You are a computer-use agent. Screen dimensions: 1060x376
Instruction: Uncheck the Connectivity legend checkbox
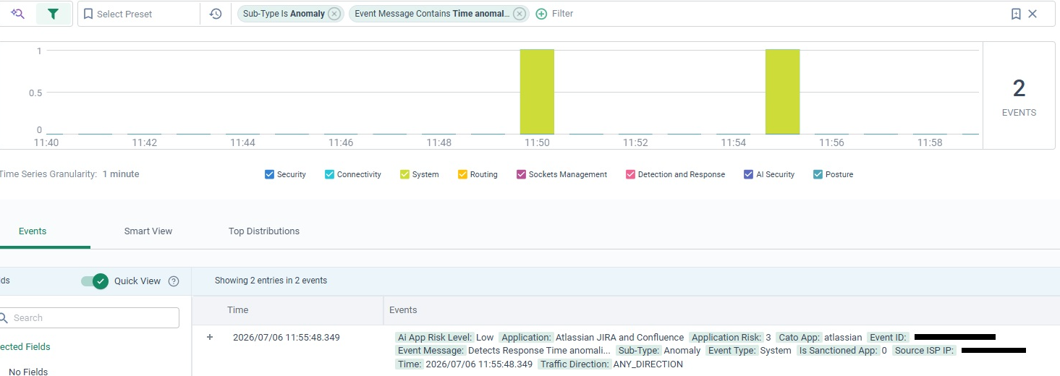click(330, 174)
